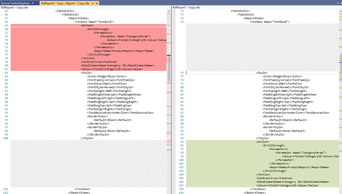Select the RdlReport1 - Copy.rdlx compare tab
This screenshot has width=342, height=194.
pyautogui.click(x=65, y=3)
